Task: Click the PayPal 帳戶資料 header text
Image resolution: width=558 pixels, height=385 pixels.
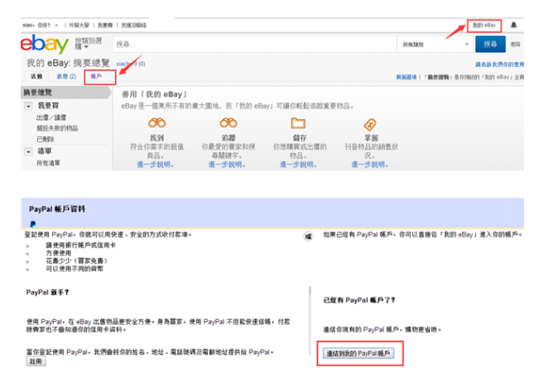Action: point(57,209)
